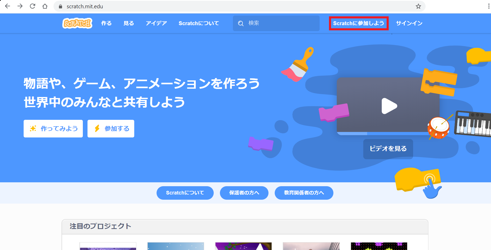This screenshot has width=491, height=250.
Task: Open the third featured project thumbnail
Action: pos(244,246)
